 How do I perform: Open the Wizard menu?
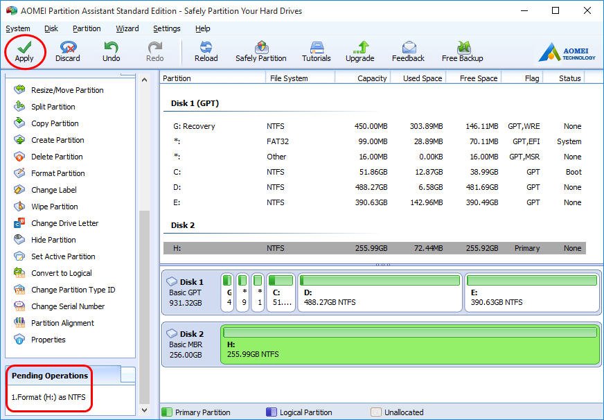pyautogui.click(x=127, y=28)
